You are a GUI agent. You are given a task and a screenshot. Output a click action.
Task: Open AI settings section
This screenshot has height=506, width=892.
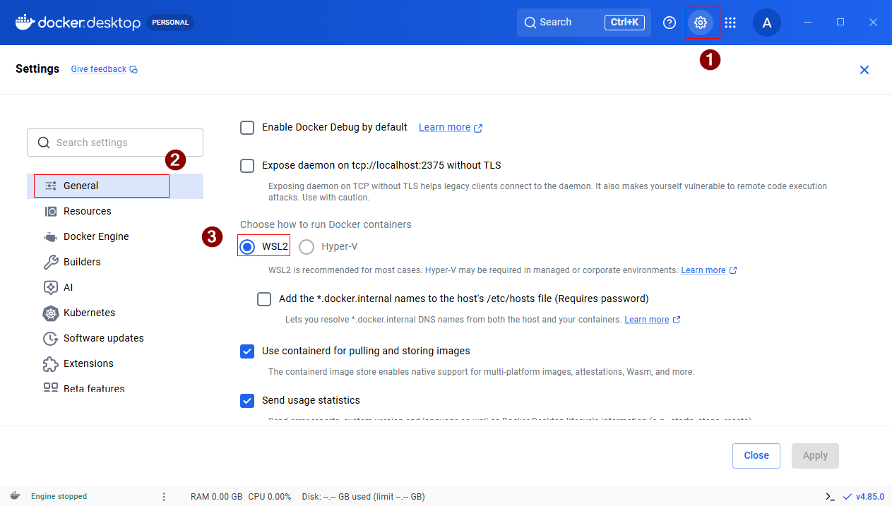click(115, 287)
